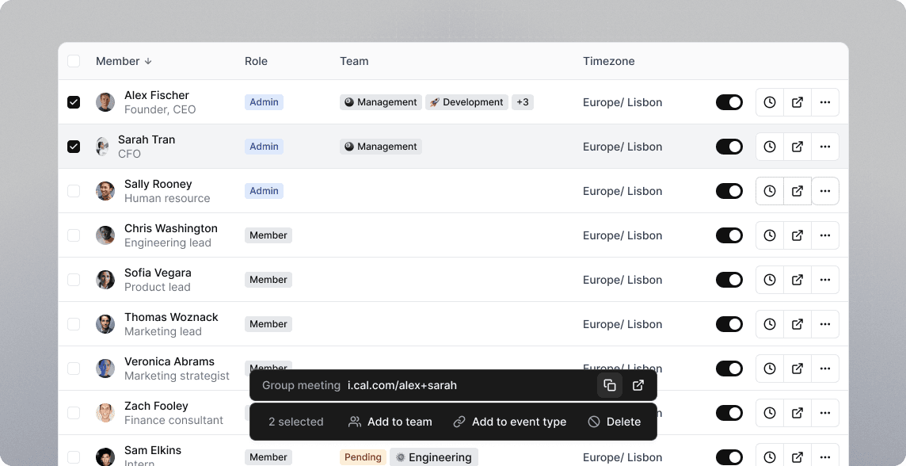
Task: Open Veronica Abrams' external link icon
Action: click(798, 369)
